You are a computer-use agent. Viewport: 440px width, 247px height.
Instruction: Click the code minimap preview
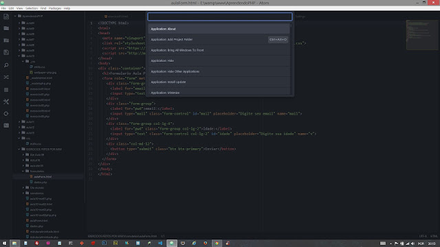click(421, 35)
